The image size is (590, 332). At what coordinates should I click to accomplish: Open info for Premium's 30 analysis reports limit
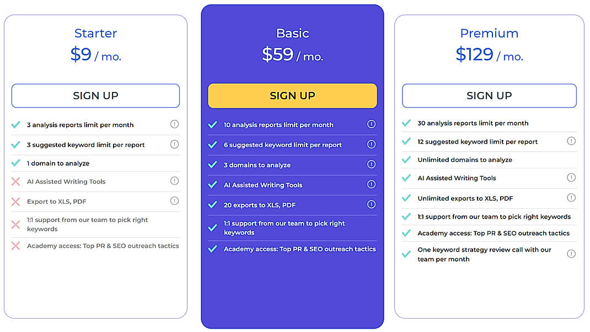tap(571, 123)
